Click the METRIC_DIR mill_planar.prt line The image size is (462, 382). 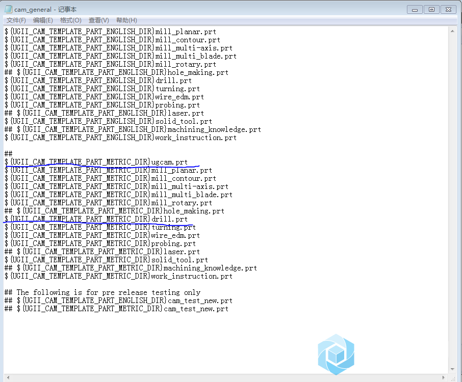coord(109,171)
